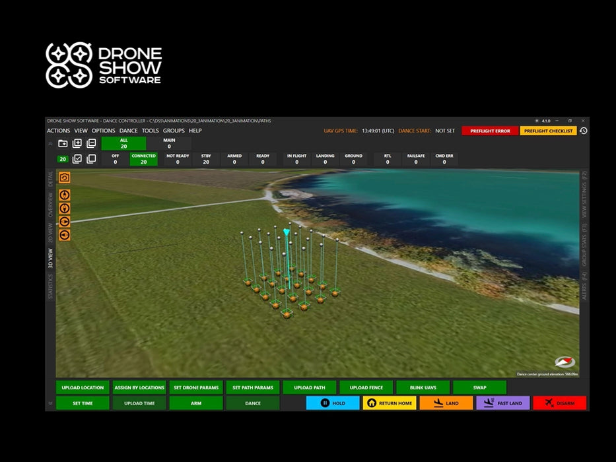616x462 pixels.
Task: Toggle the ALL group filter
Action: pyautogui.click(x=123, y=144)
